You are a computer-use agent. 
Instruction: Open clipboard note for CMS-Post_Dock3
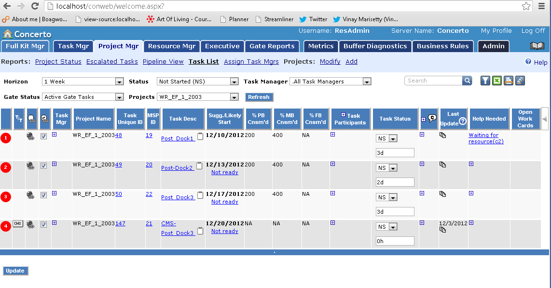pos(200,231)
